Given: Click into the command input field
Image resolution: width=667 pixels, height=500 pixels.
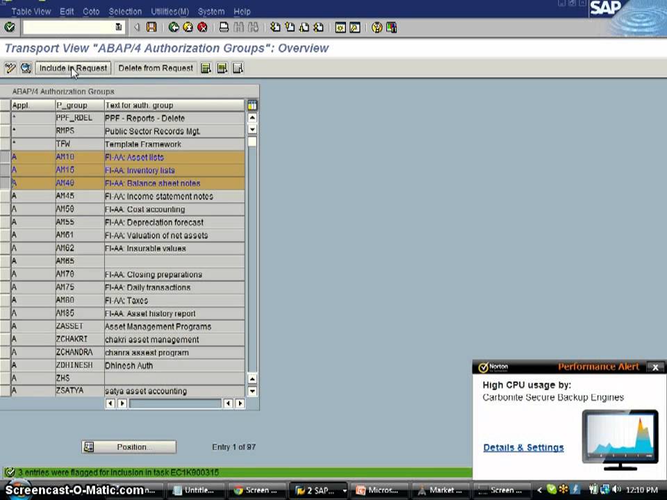Looking at the screenshot, I should [69, 28].
